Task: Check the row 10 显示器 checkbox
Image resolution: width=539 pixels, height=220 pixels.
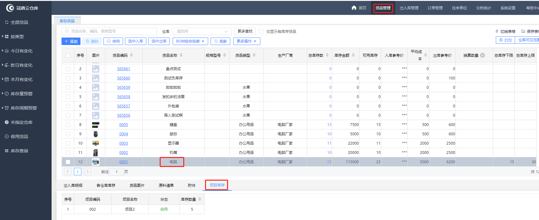Action: (68, 143)
